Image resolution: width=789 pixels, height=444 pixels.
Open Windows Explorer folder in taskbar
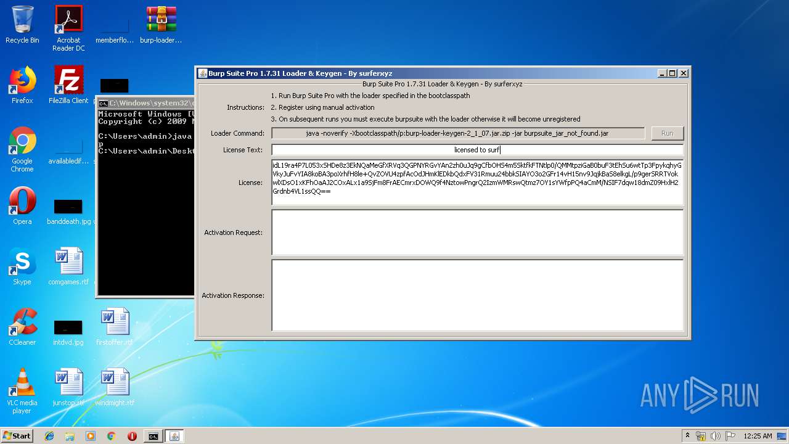point(70,436)
